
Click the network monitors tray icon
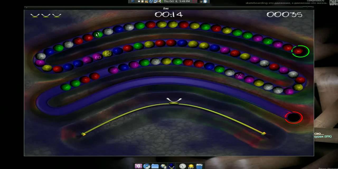point(156,1)
